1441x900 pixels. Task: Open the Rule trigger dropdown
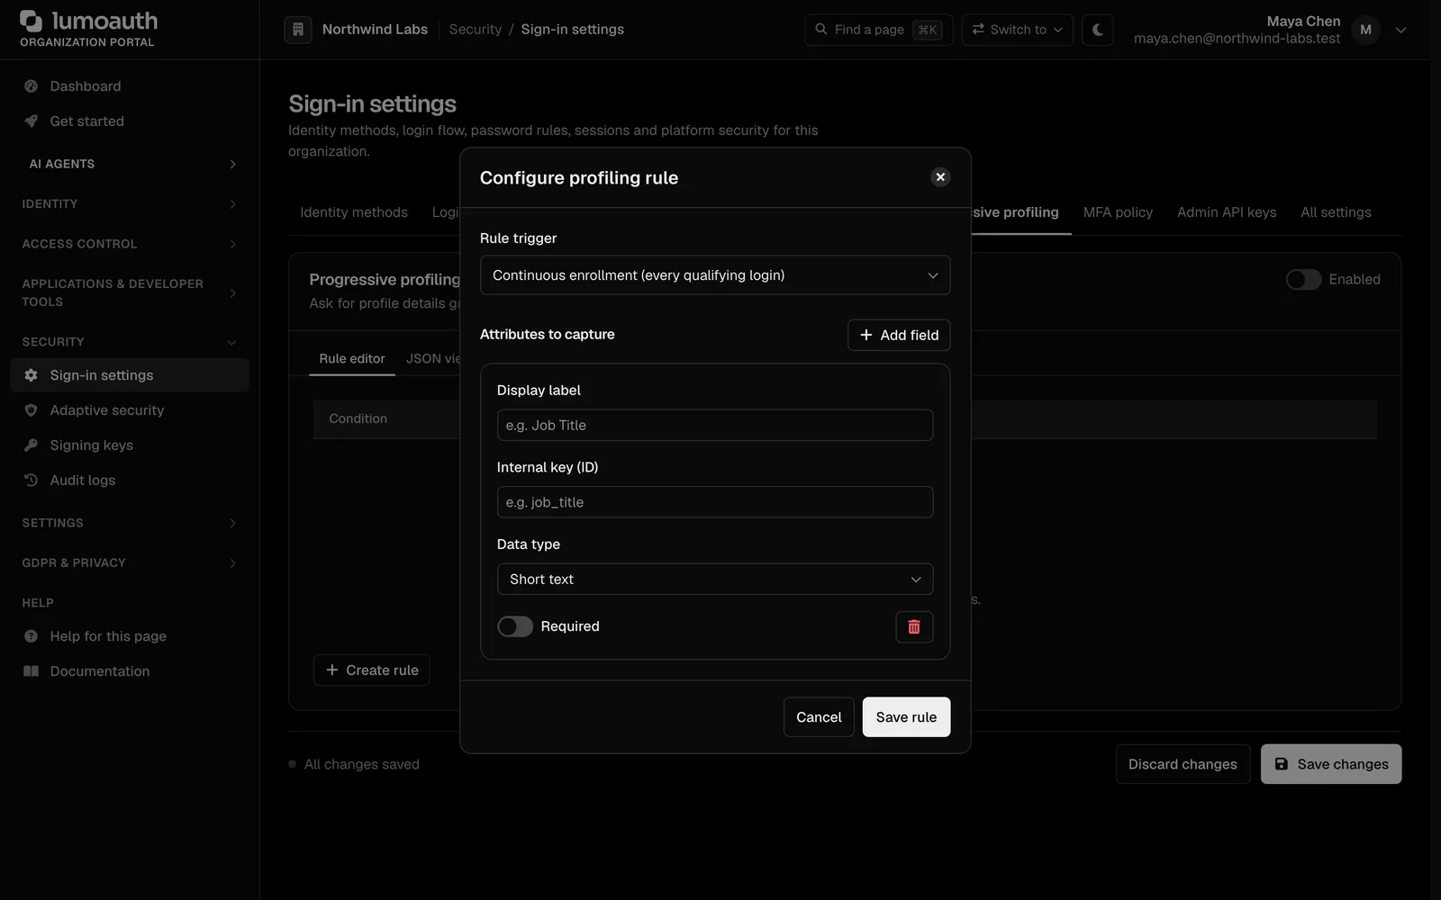pyautogui.click(x=715, y=275)
